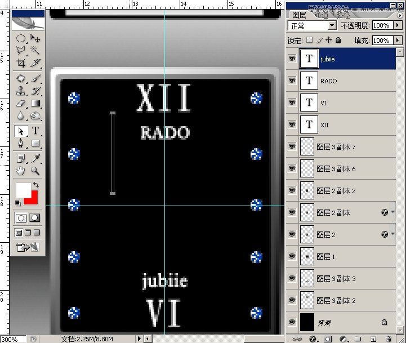Hide the 背景 background layer
Screen dimensions: 406x343
click(292, 322)
